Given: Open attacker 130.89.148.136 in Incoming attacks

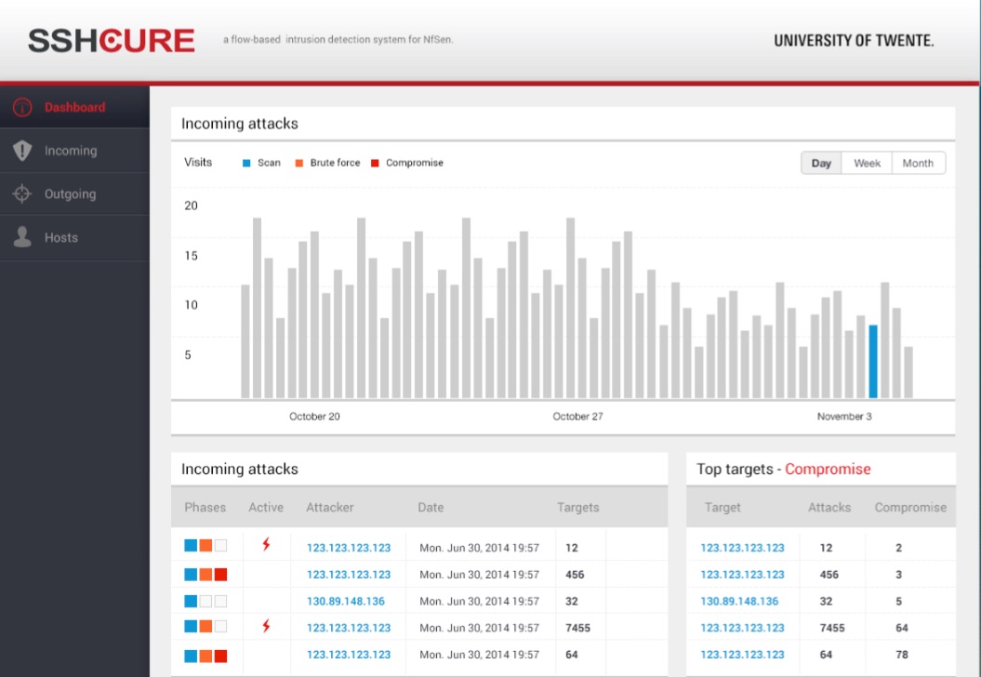Looking at the screenshot, I should pos(346,602).
